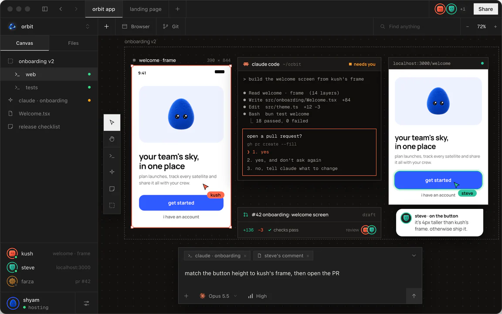Click the plus button beside Browser
Image resolution: width=502 pixels, height=314 pixels.
(107, 27)
